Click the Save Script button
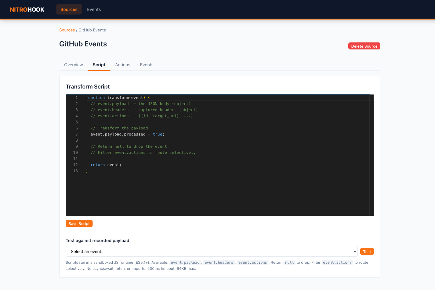The height and width of the screenshot is (290, 435). point(79,223)
